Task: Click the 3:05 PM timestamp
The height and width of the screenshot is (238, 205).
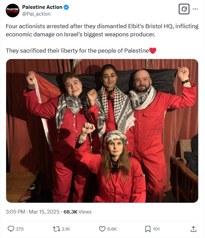Action: [15, 212]
